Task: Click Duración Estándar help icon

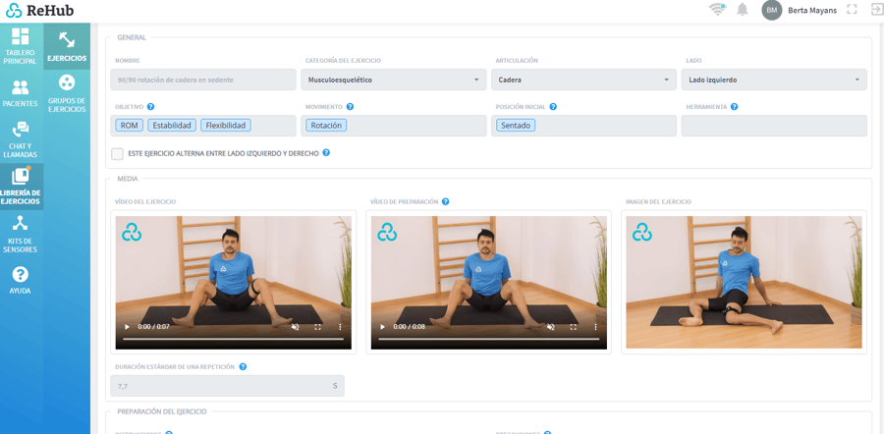Action: click(243, 366)
